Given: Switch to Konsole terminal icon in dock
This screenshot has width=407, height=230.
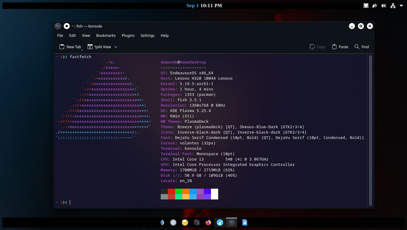Looking at the screenshot, I should click(232, 223).
